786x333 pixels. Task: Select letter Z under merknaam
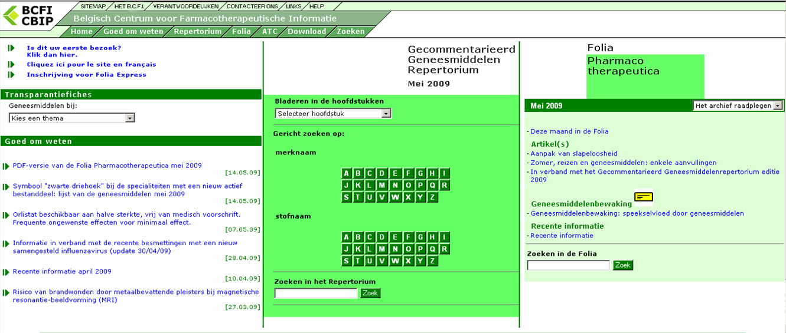tap(432, 197)
